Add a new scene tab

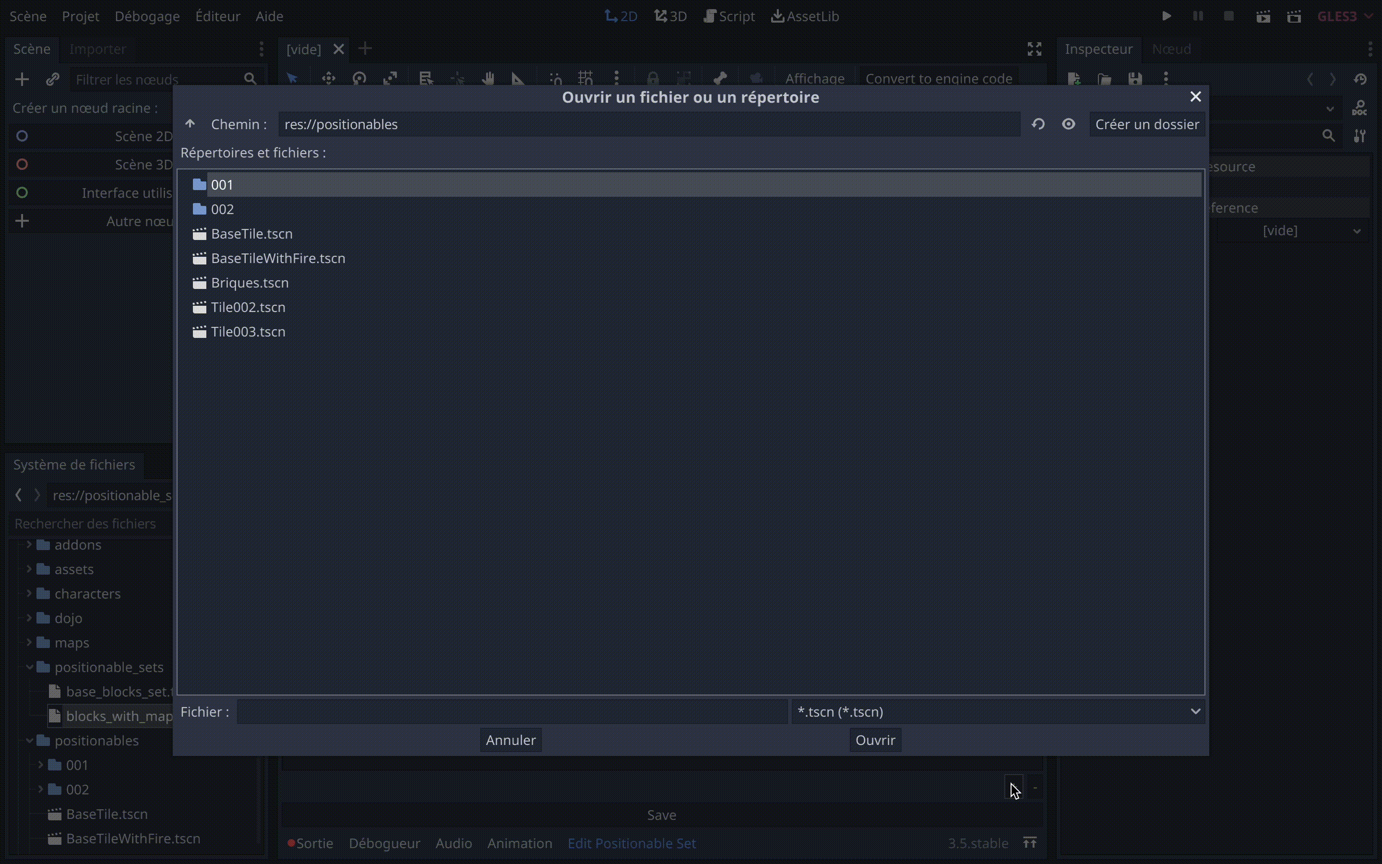pyautogui.click(x=365, y=49)
